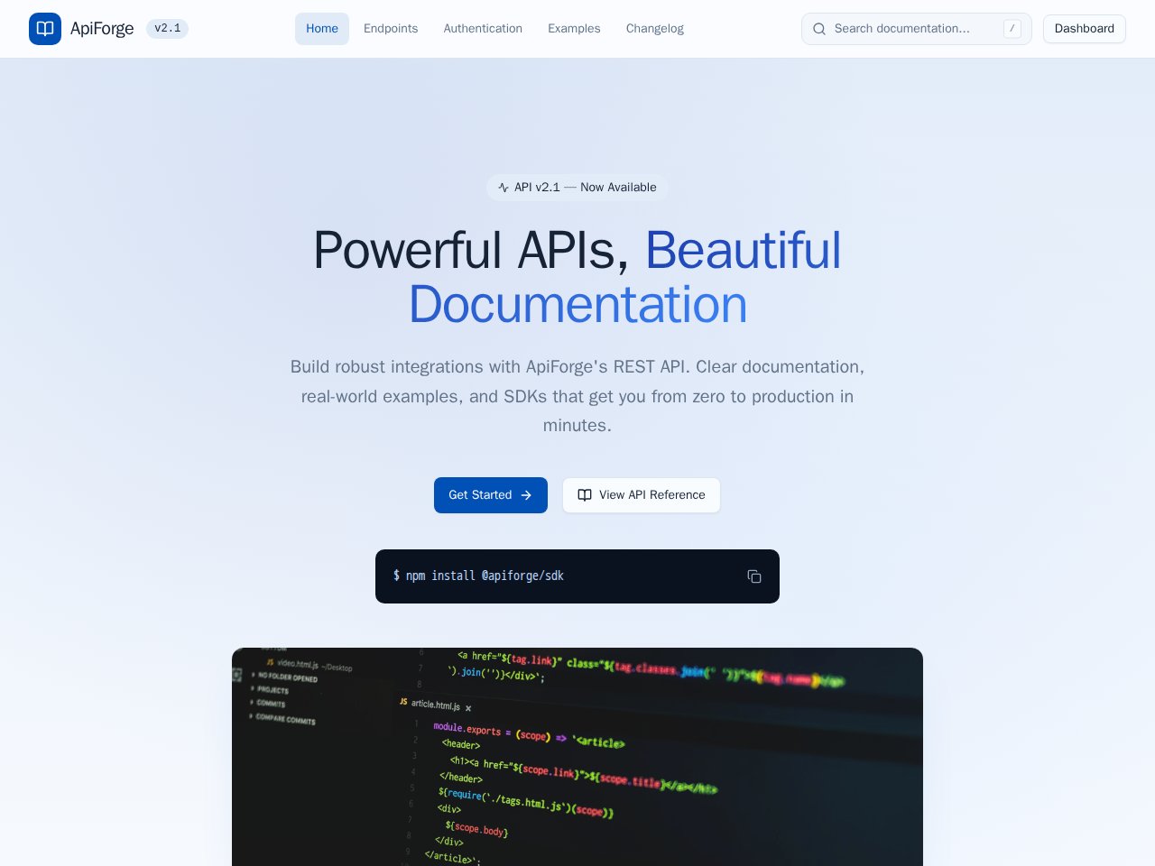Open the Dashboard button
This screenshot has height=866, width=1155.
1085,29
